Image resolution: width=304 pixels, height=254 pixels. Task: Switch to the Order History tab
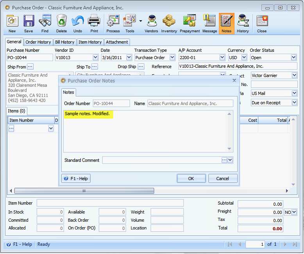(x=38, y=42)
